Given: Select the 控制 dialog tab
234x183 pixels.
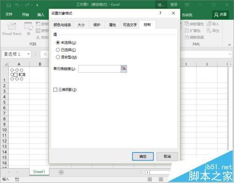Looking at the screenshot, I should 147,24.
